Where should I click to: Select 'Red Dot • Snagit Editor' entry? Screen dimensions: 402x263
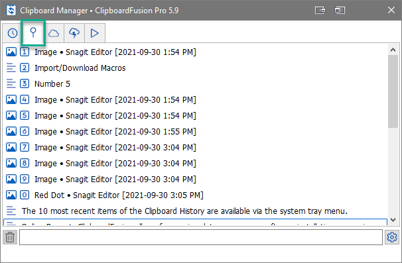[x=119, y=195]
